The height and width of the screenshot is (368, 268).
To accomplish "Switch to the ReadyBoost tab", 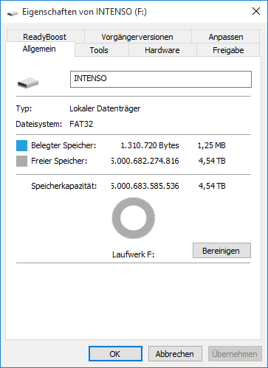I will (x=44, y=37).
